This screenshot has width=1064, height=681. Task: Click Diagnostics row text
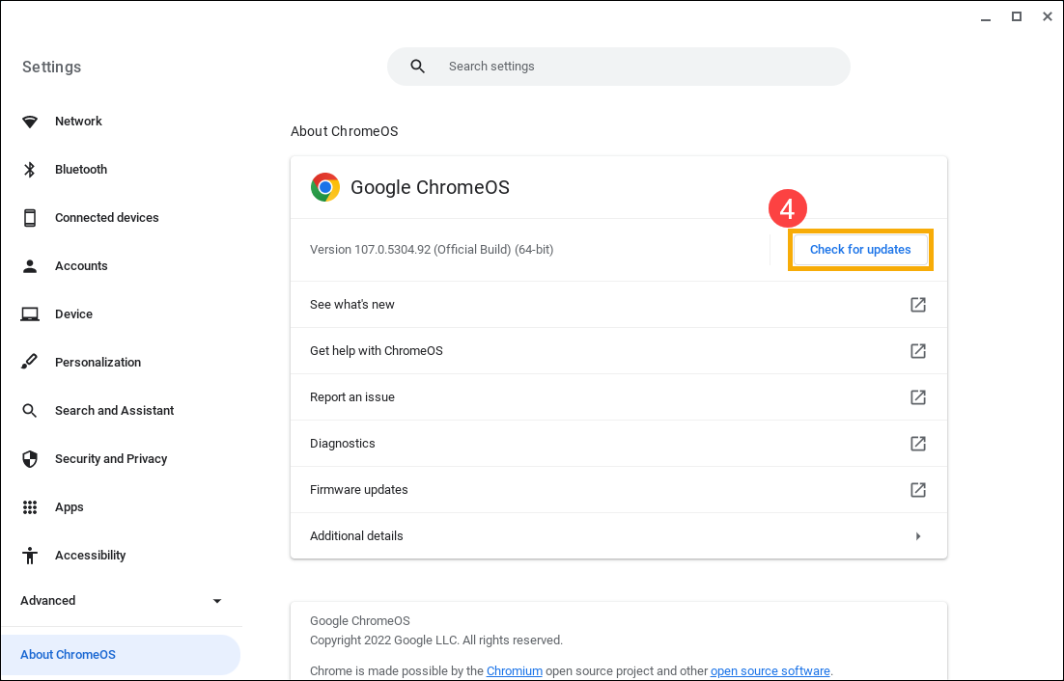pos(342,444)
